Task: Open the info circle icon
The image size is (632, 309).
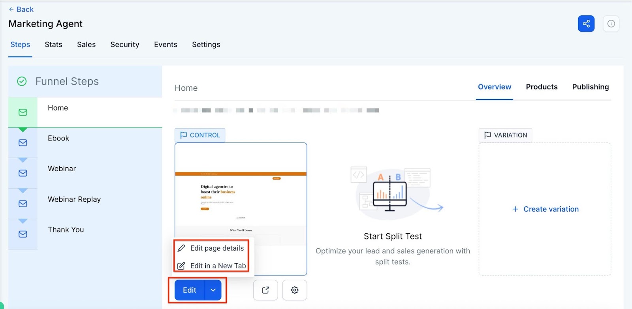Action: [x=611, y=24]
